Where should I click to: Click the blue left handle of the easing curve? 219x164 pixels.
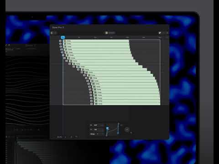click(x=108, y=128)
